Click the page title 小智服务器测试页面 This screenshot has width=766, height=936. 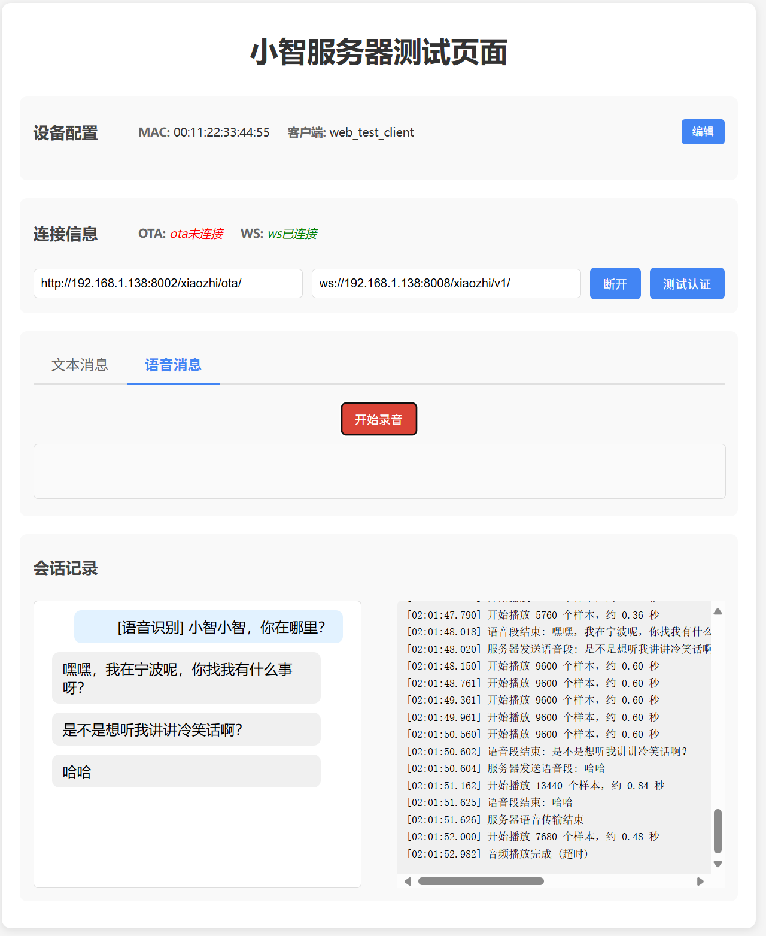tap(379, 52)
